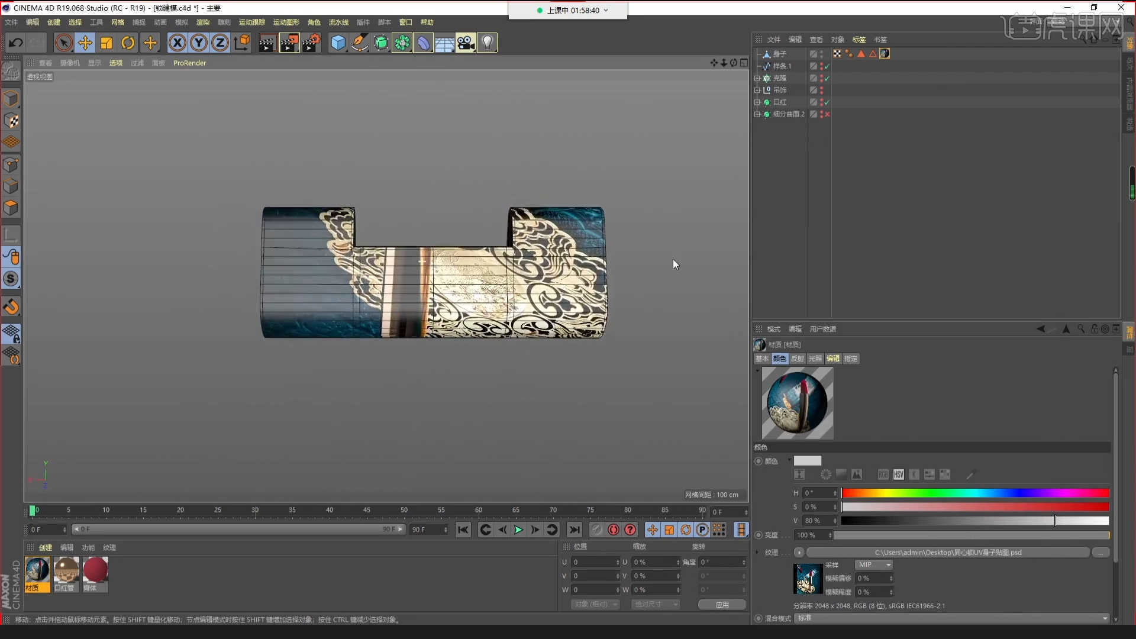Viewport: 1136px width, 639px height.
Task: Click the hue H slider bar
Action: (975, 493)
